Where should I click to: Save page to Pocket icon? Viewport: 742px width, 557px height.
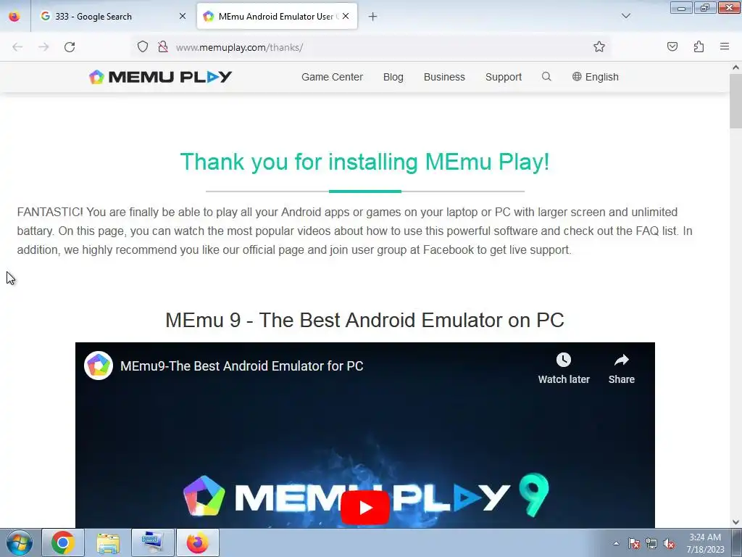(672, 46)
